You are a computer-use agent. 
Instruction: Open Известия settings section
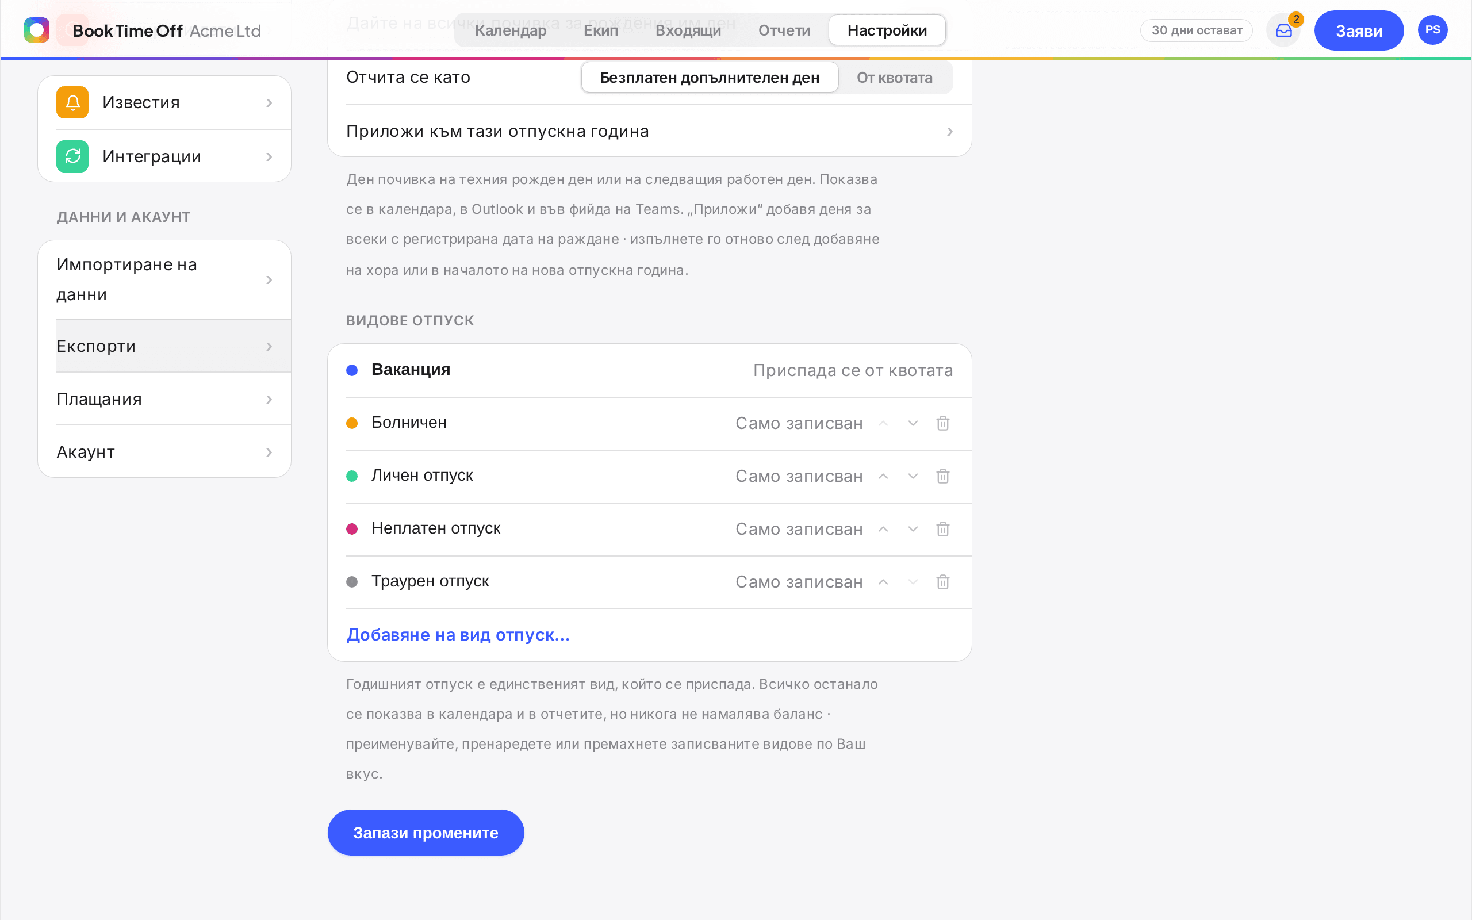pos(164,102)
